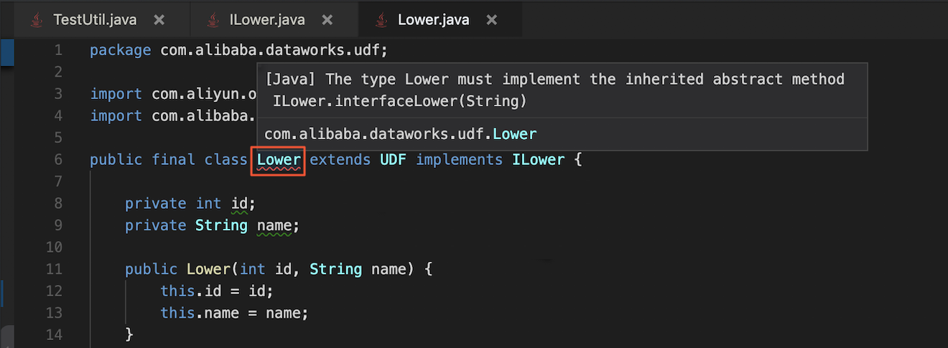Click the Lower link in the hover tooltip
The height and width of the screenshot is (348, 948).
tap(514, 134)
